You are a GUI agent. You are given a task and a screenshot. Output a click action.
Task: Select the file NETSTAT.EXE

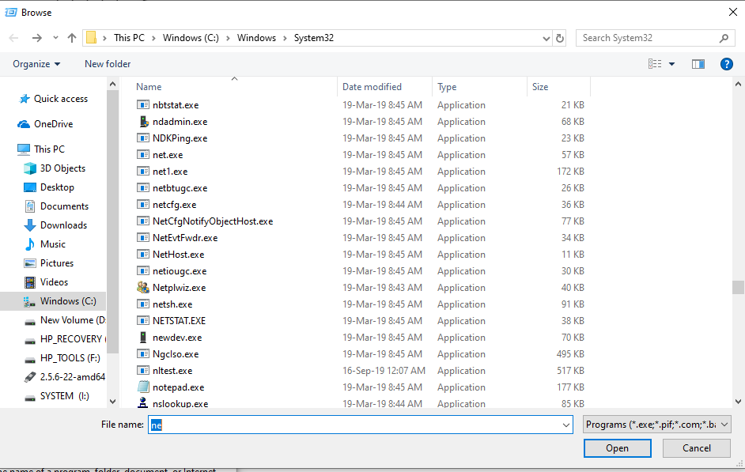[179, 321]
